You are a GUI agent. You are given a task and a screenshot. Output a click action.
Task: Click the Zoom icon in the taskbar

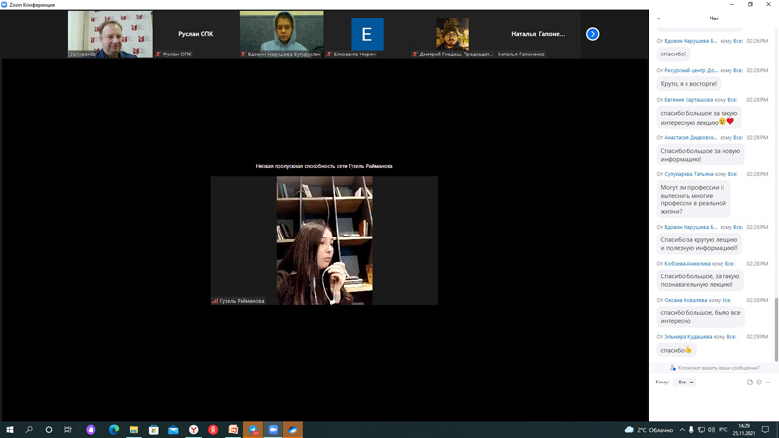(273, 429)
